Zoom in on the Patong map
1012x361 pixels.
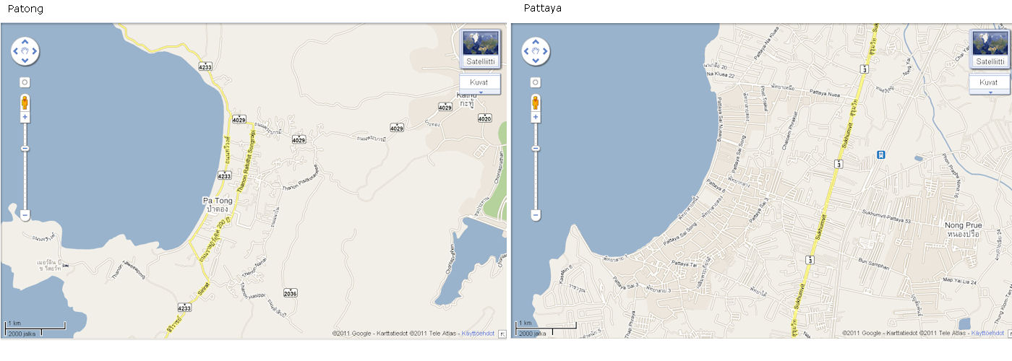25,117
